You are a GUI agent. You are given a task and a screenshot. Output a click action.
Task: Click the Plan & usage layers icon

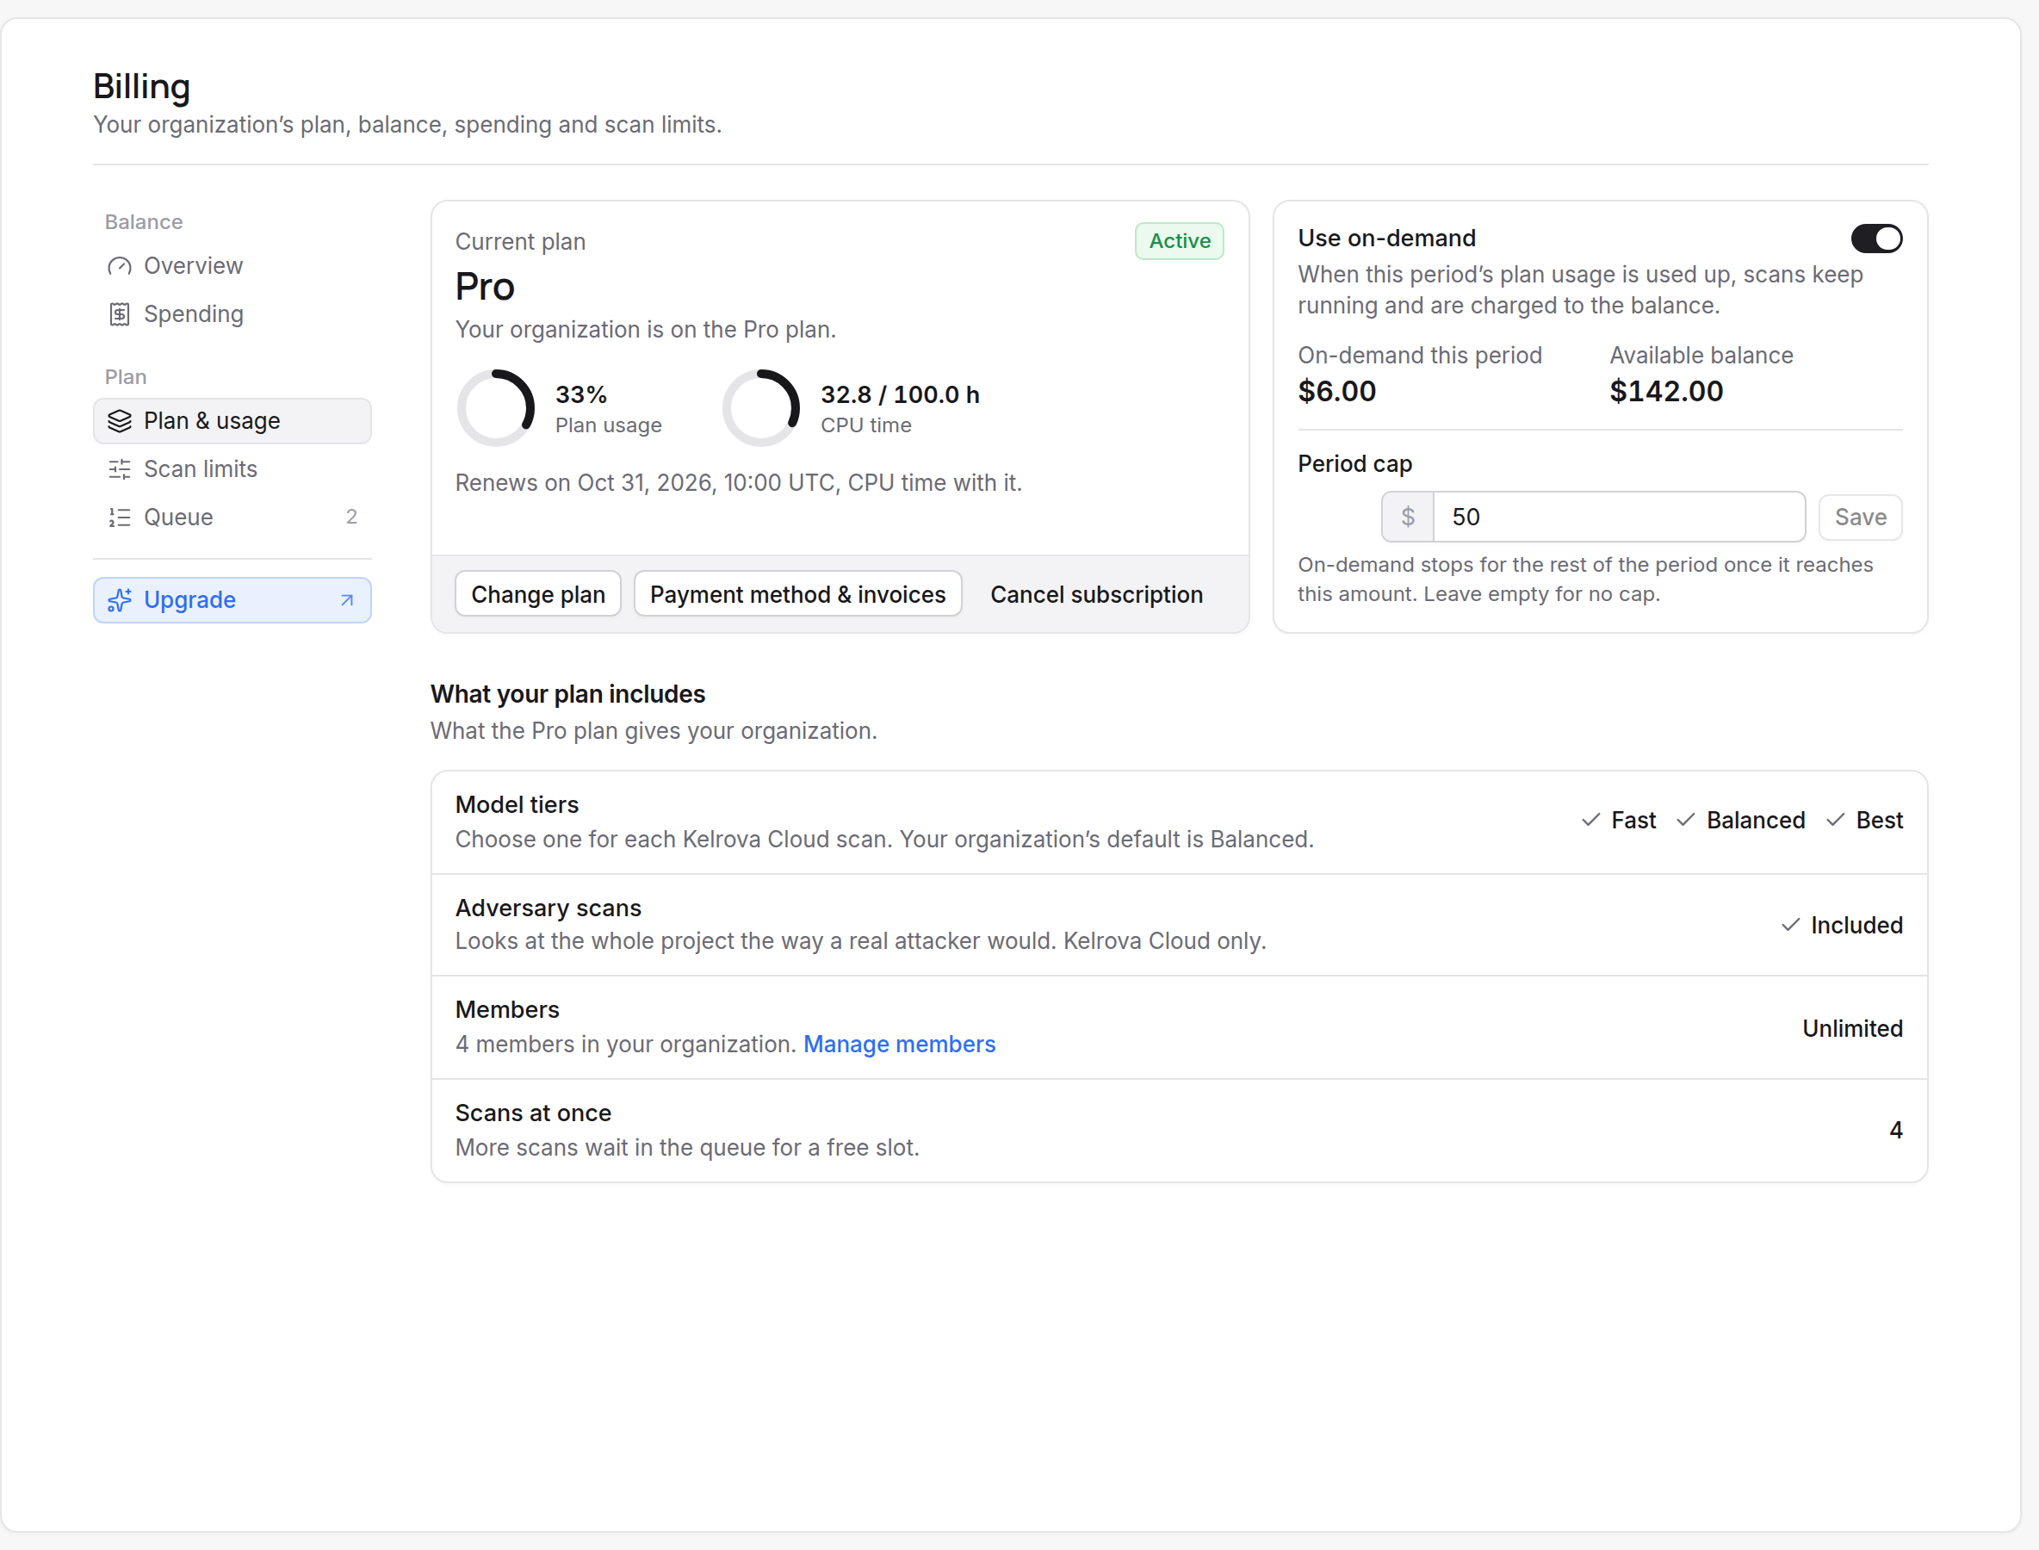119,421
